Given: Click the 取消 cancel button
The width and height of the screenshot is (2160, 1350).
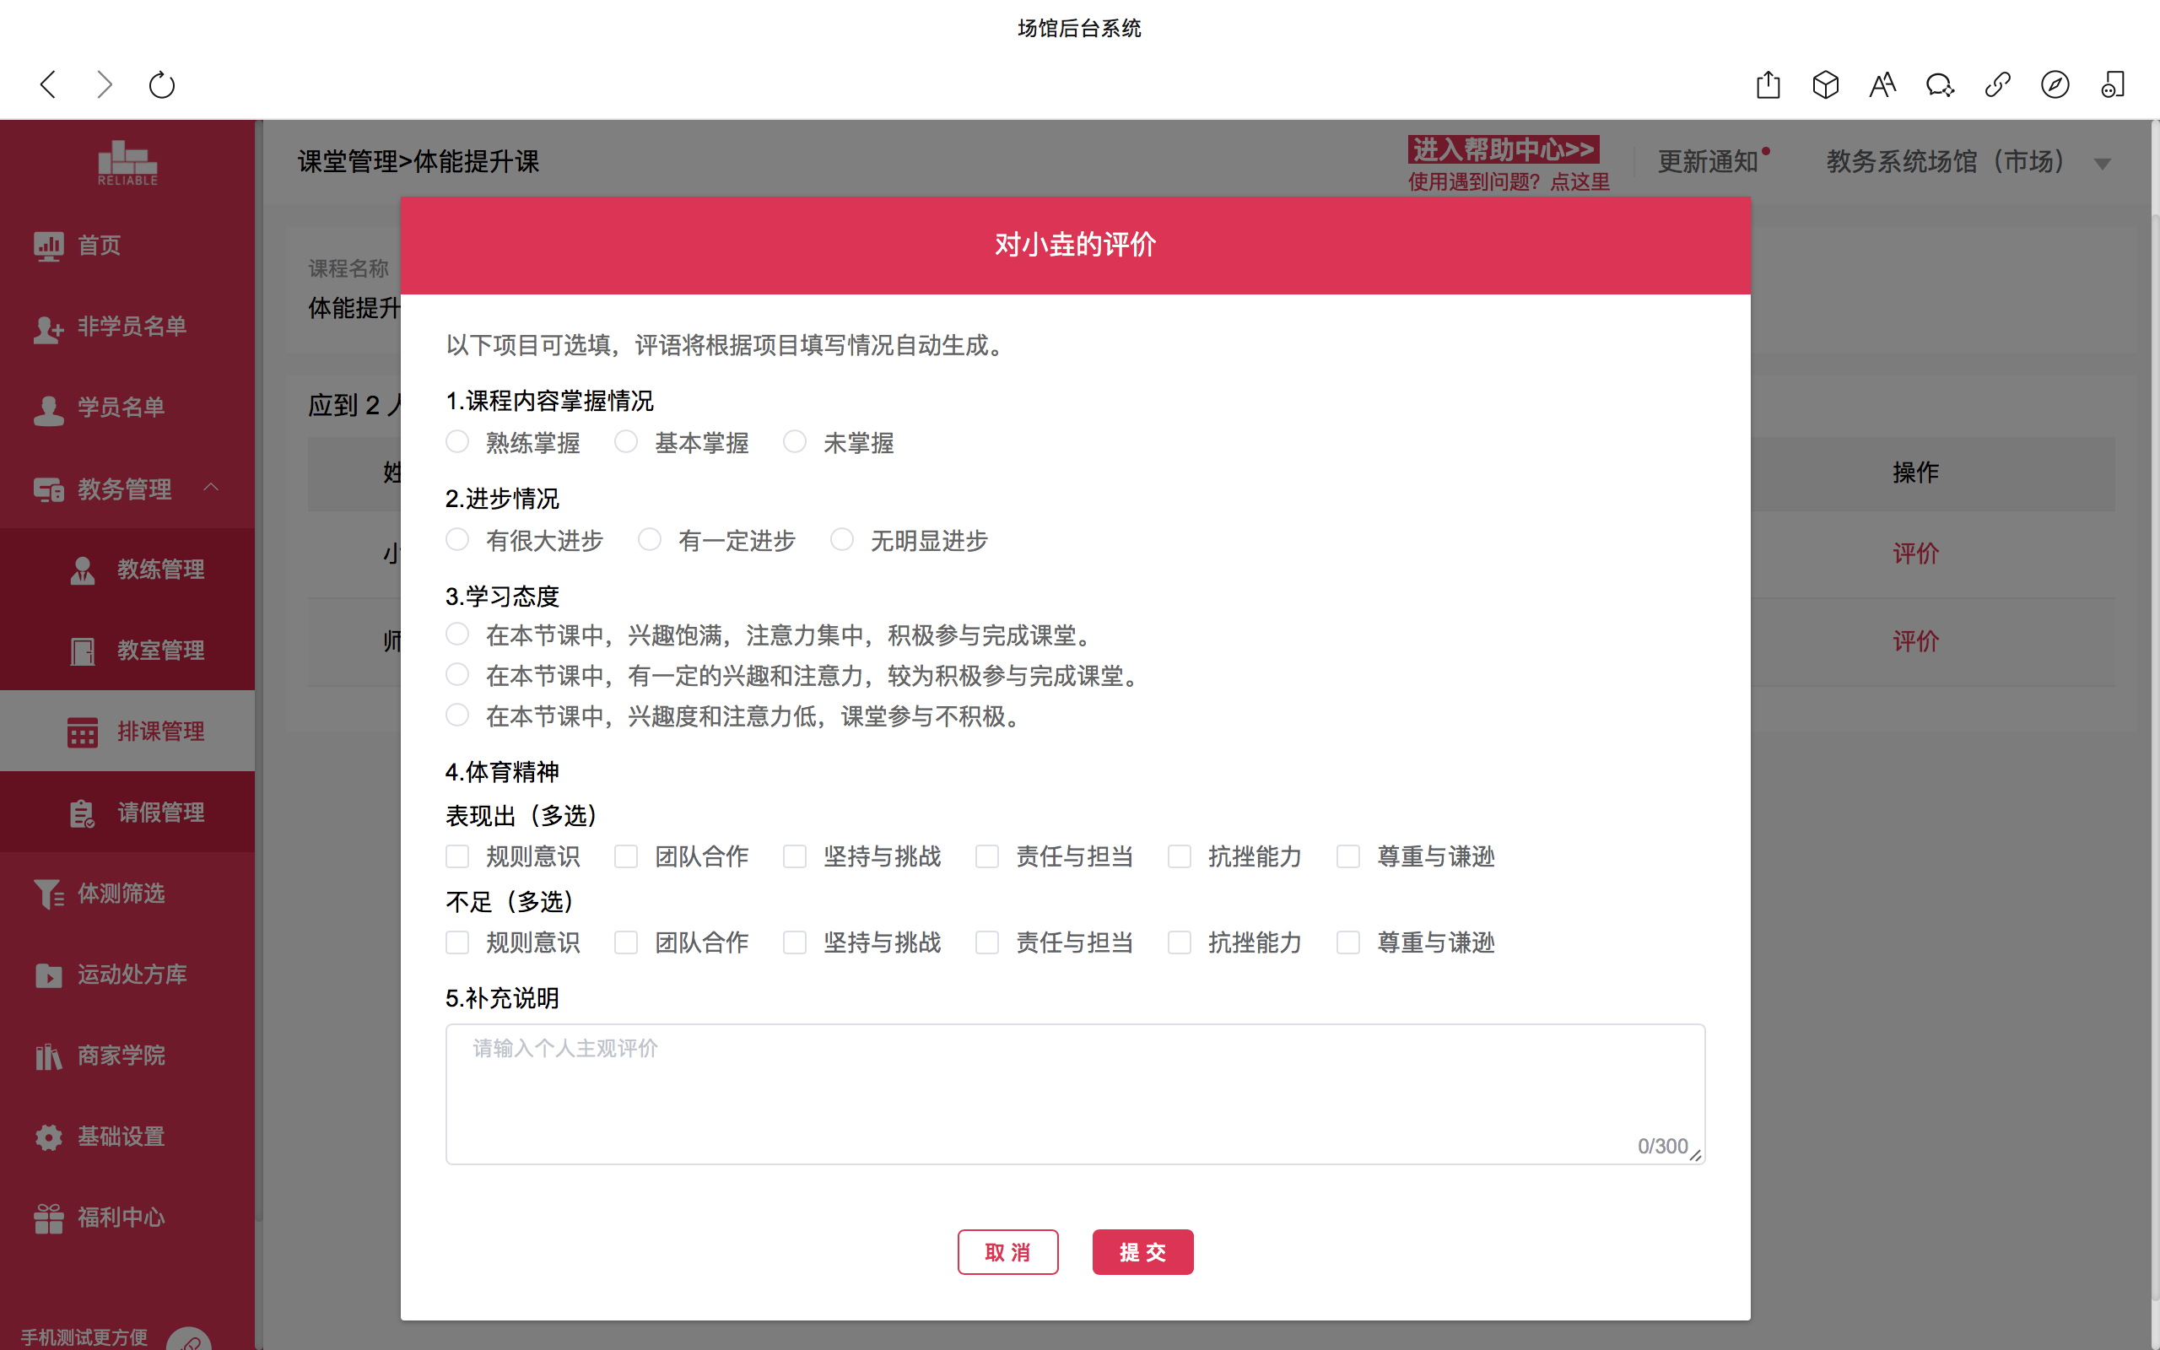Looking at the screenshot, I should click(x=1007, y=1252).
